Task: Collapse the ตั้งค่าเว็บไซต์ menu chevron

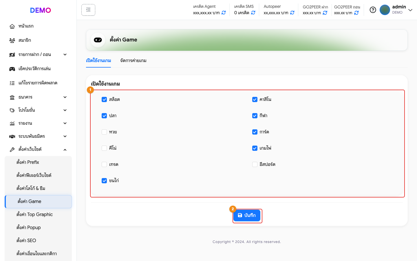Action: tap(65, 150)
